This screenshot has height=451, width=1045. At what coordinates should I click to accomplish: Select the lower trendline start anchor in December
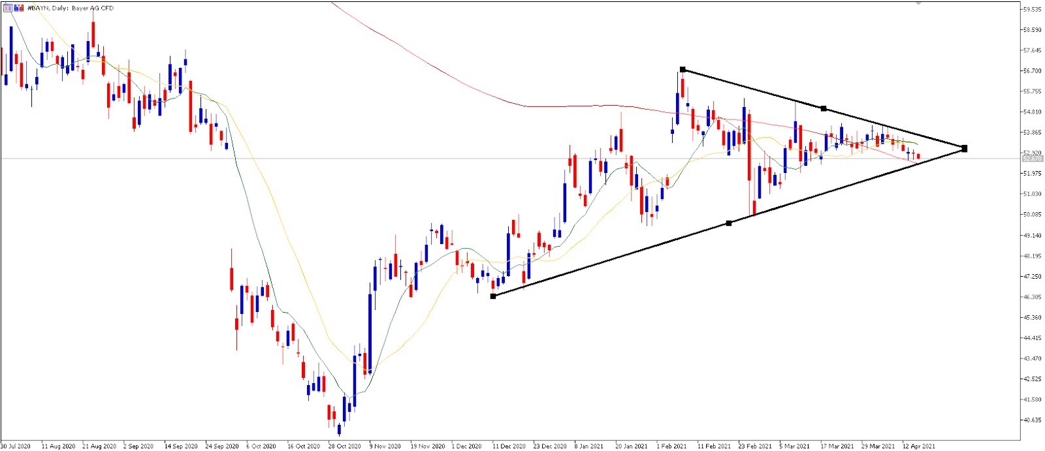click(493, 296)
